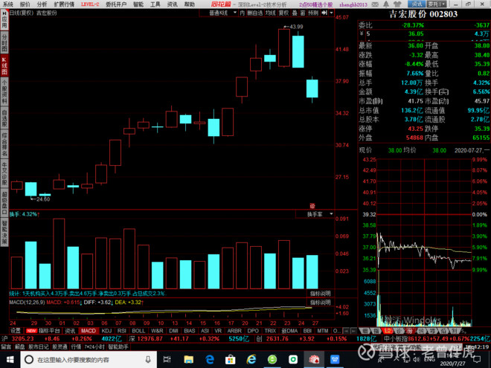Open 个股资料 from the sidebar
The height and width of the screenshot is (368, 491).
(x=4, y=91)
